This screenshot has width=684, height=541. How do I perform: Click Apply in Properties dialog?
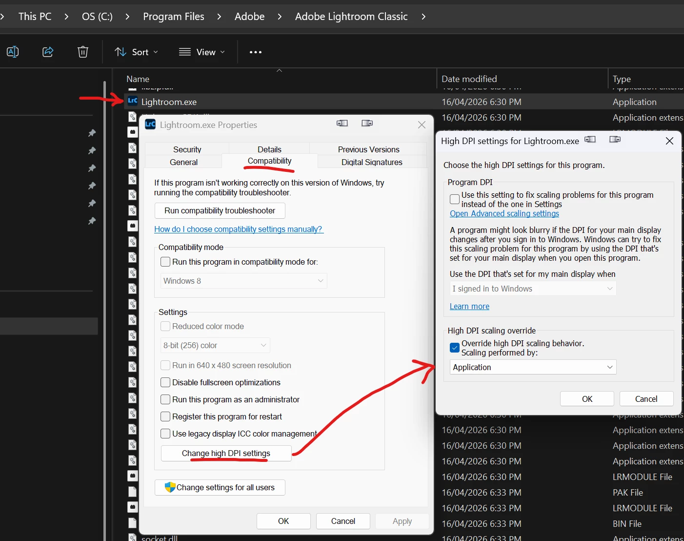coord(402,521)
